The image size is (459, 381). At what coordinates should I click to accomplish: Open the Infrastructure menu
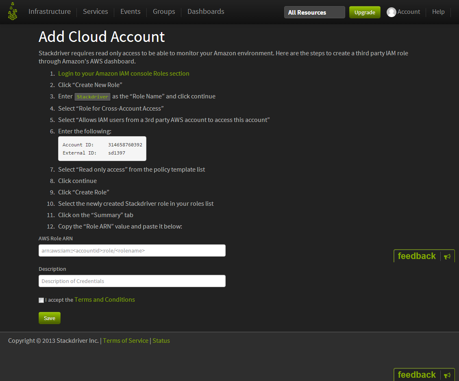(50, 11)
